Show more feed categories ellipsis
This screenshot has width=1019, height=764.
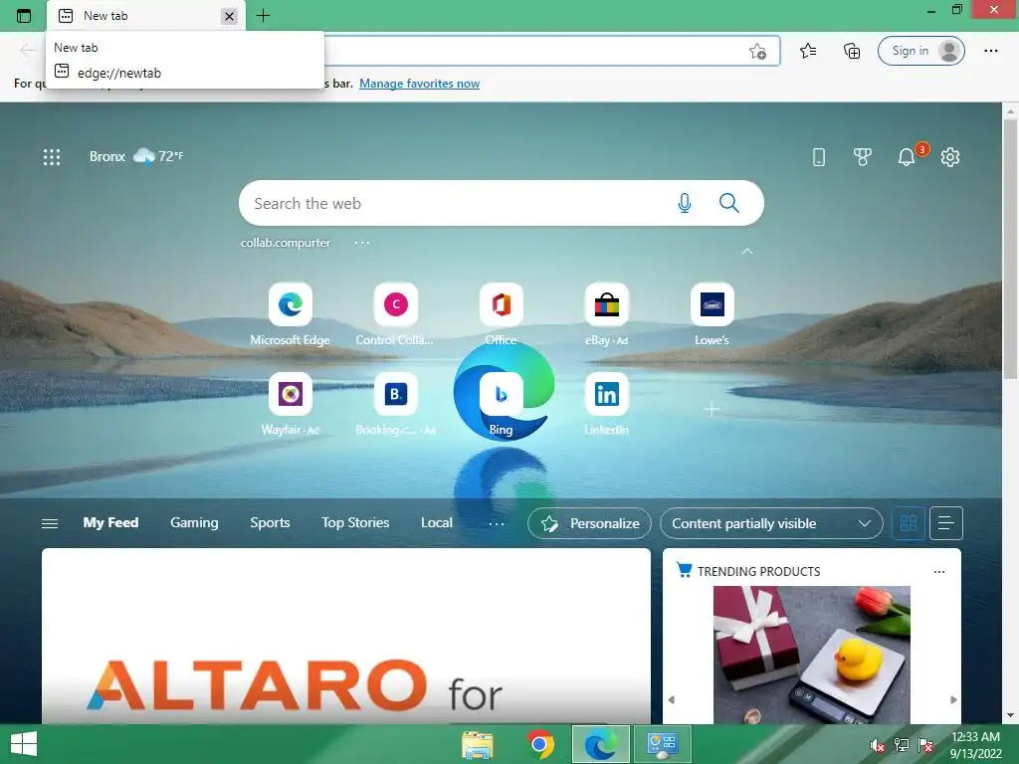click(497, 523)
